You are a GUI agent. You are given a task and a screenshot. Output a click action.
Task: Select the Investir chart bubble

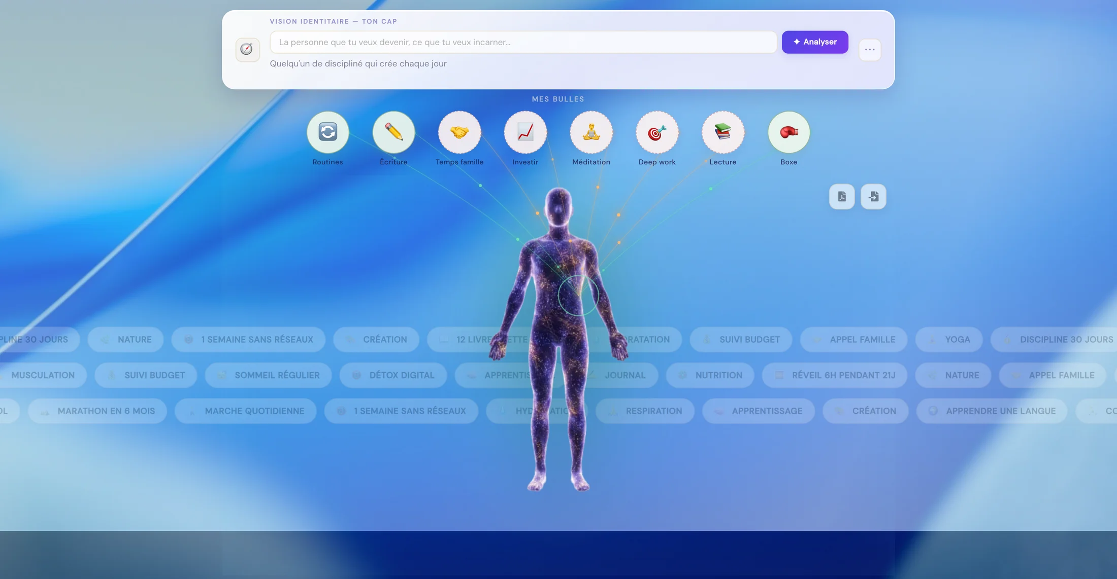point(525,132)
